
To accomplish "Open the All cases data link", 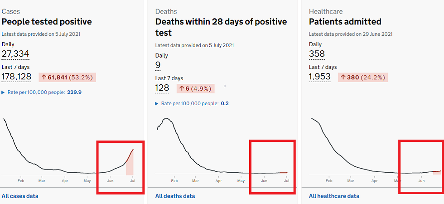I will pos(20,196).
